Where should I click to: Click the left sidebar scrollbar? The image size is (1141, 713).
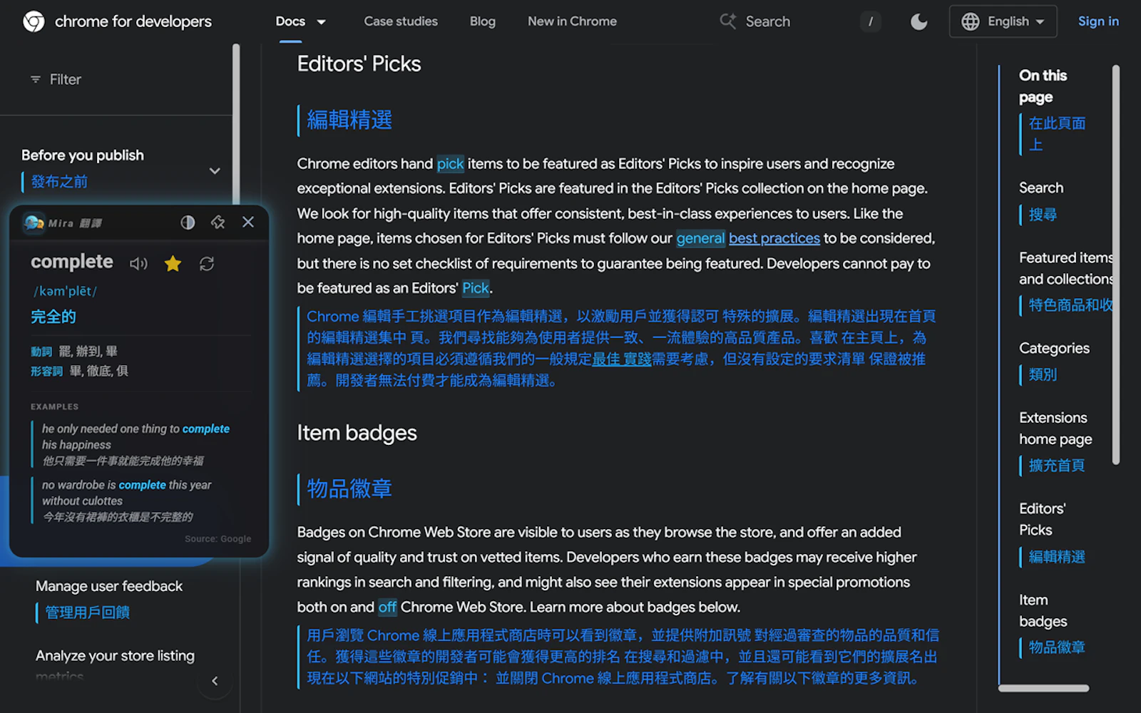coord(235,125)
